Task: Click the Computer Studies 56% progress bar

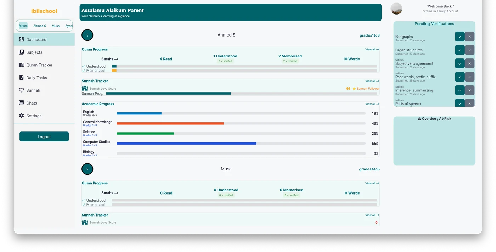Action: coord(241,144)
